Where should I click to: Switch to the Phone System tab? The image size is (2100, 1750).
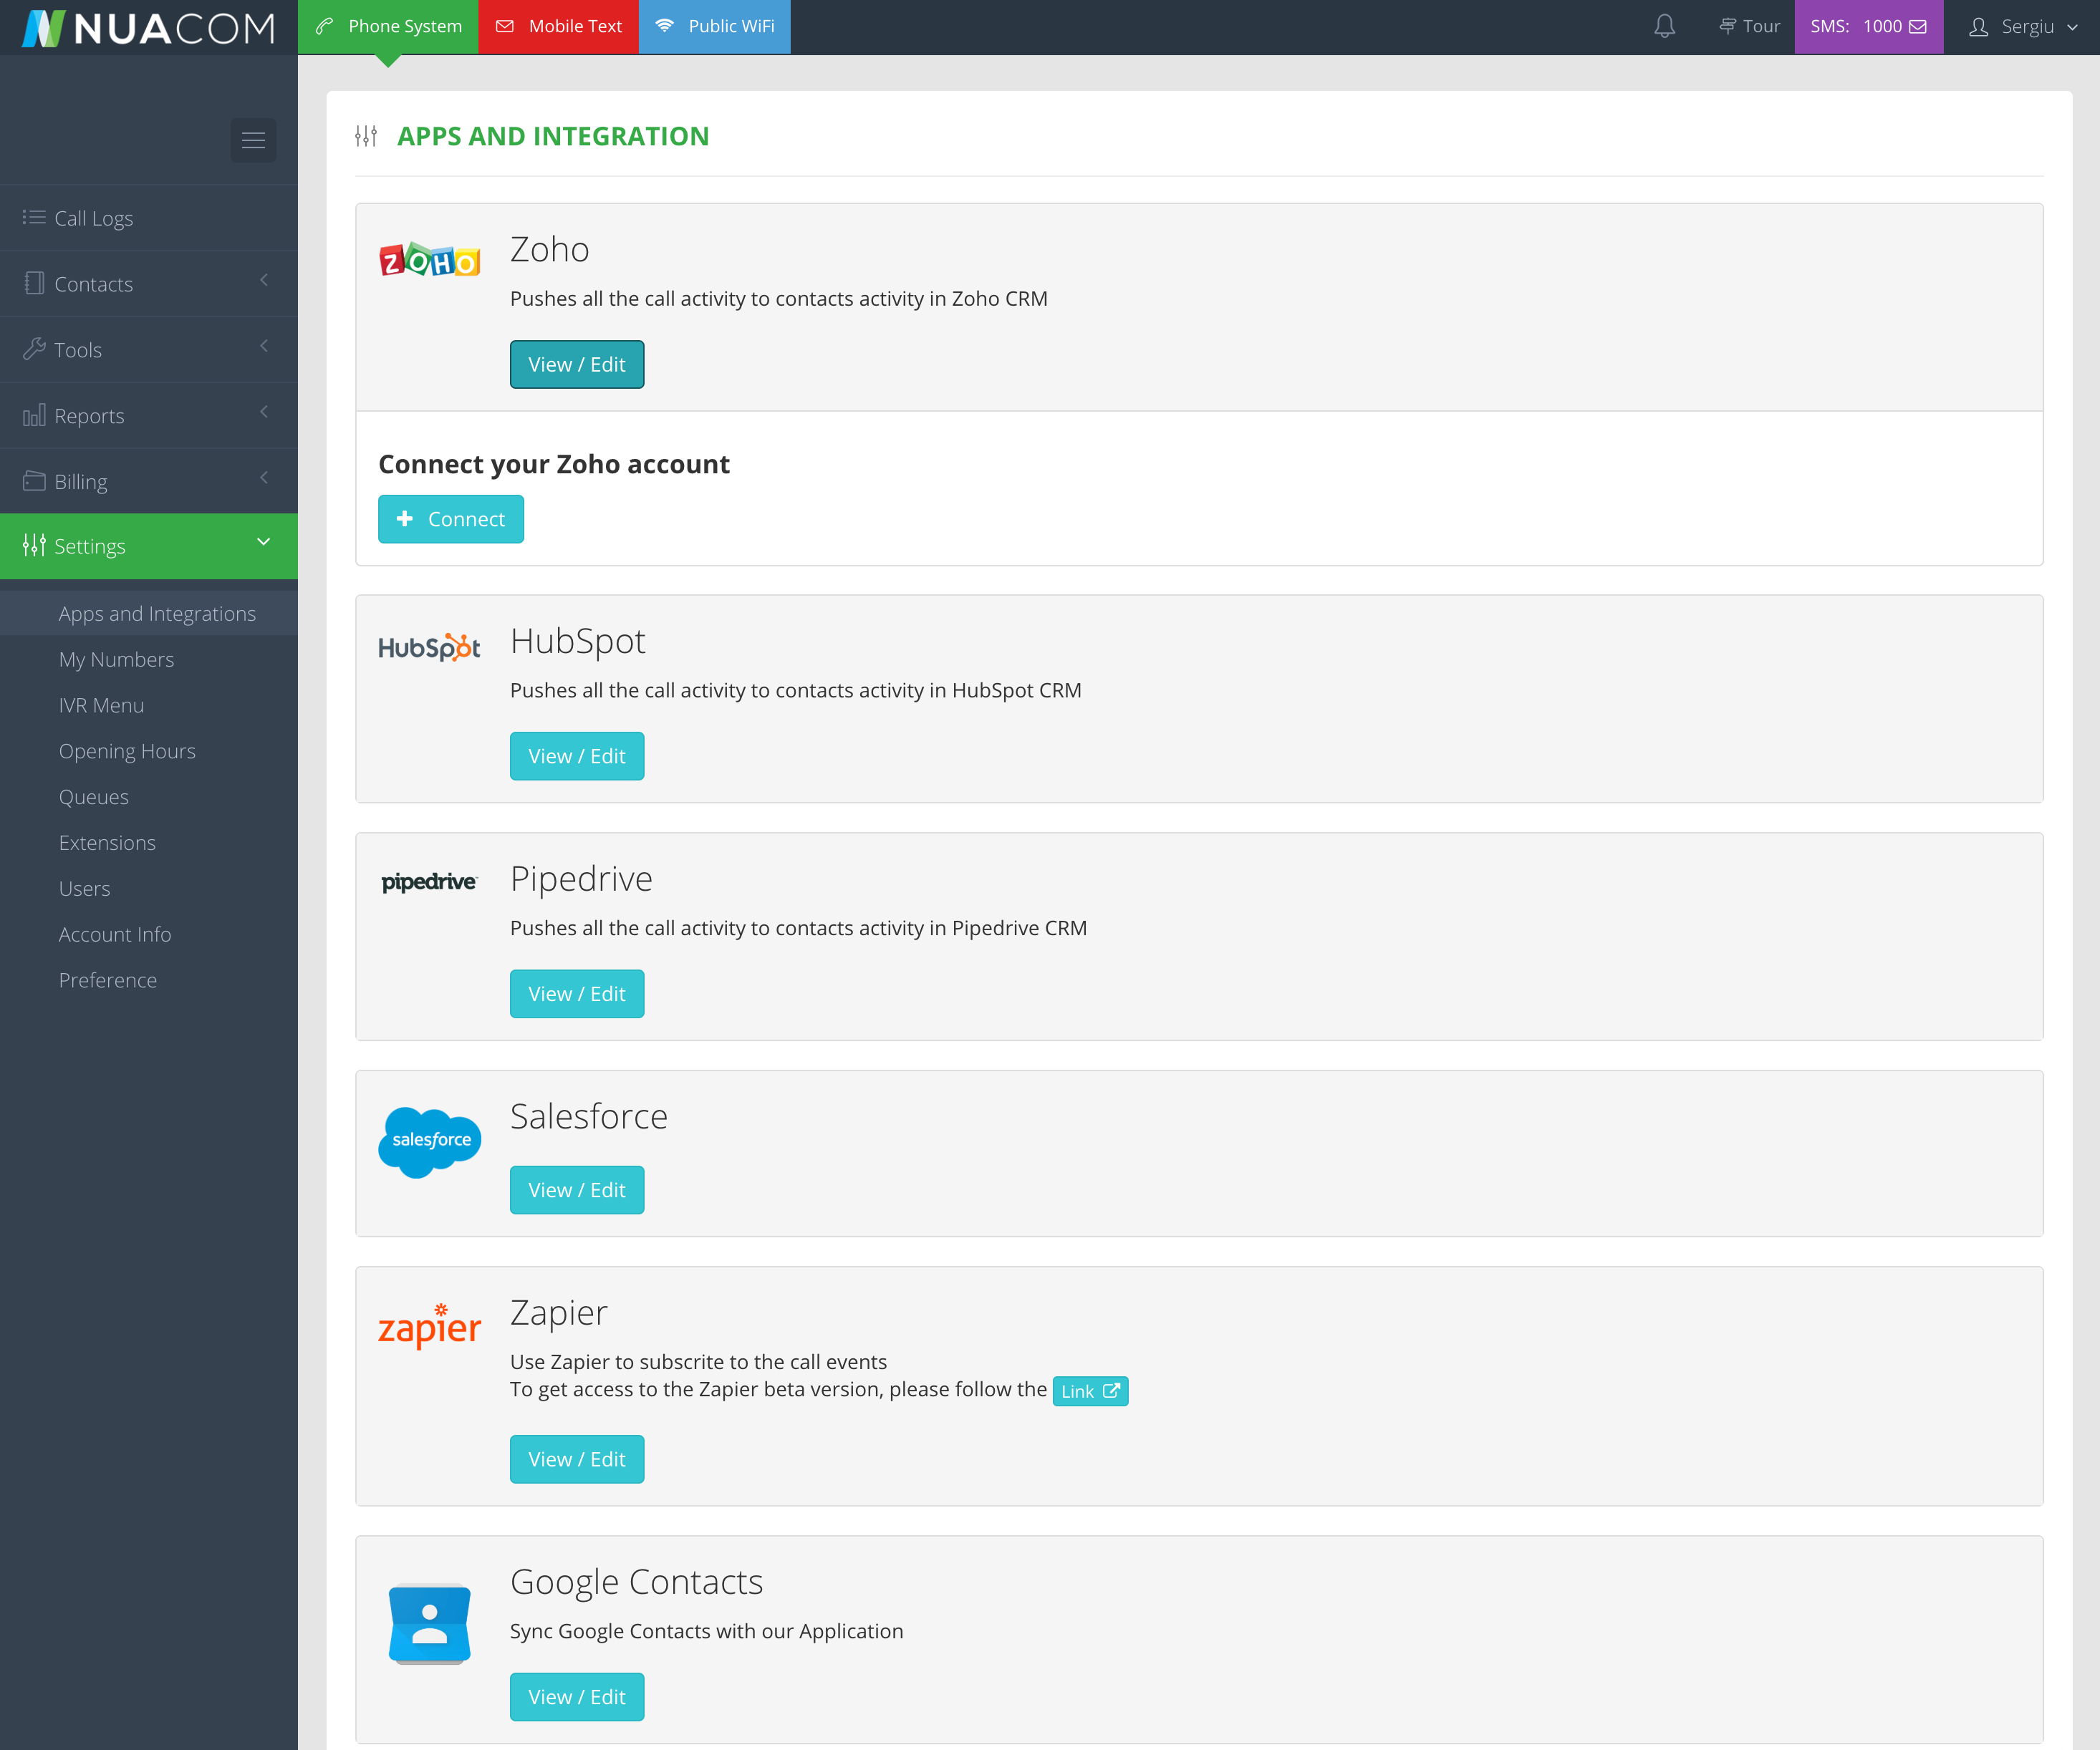tap(388, 27)
